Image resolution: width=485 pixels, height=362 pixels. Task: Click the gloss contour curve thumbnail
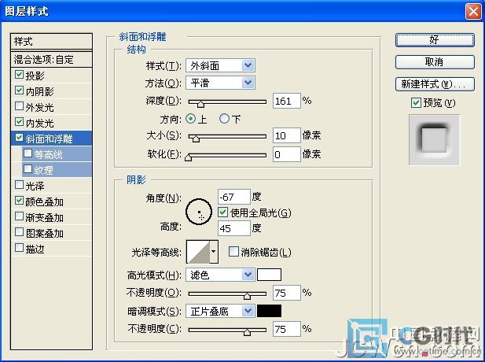[198, 252]
